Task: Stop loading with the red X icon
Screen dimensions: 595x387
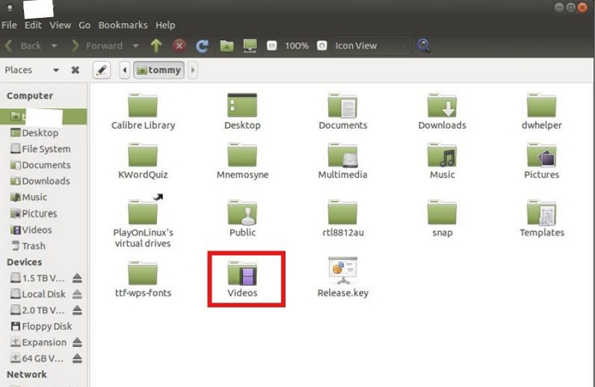Action: tap(179, 46)
